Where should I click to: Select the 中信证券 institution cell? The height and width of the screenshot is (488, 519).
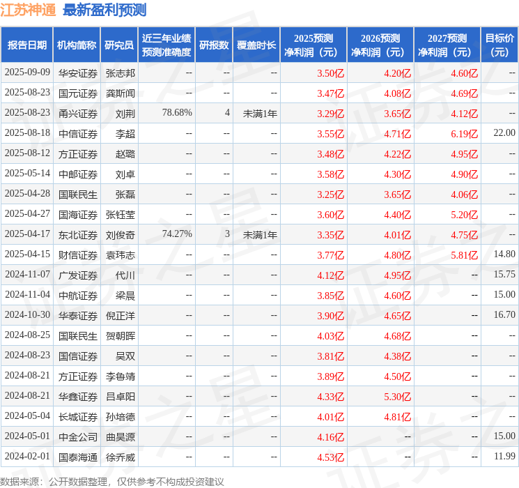(x=78, y=134)
